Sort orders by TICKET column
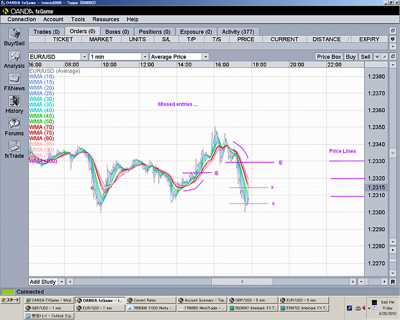The width and height of the screenshot is (400, 320). (x=63, y=39)
